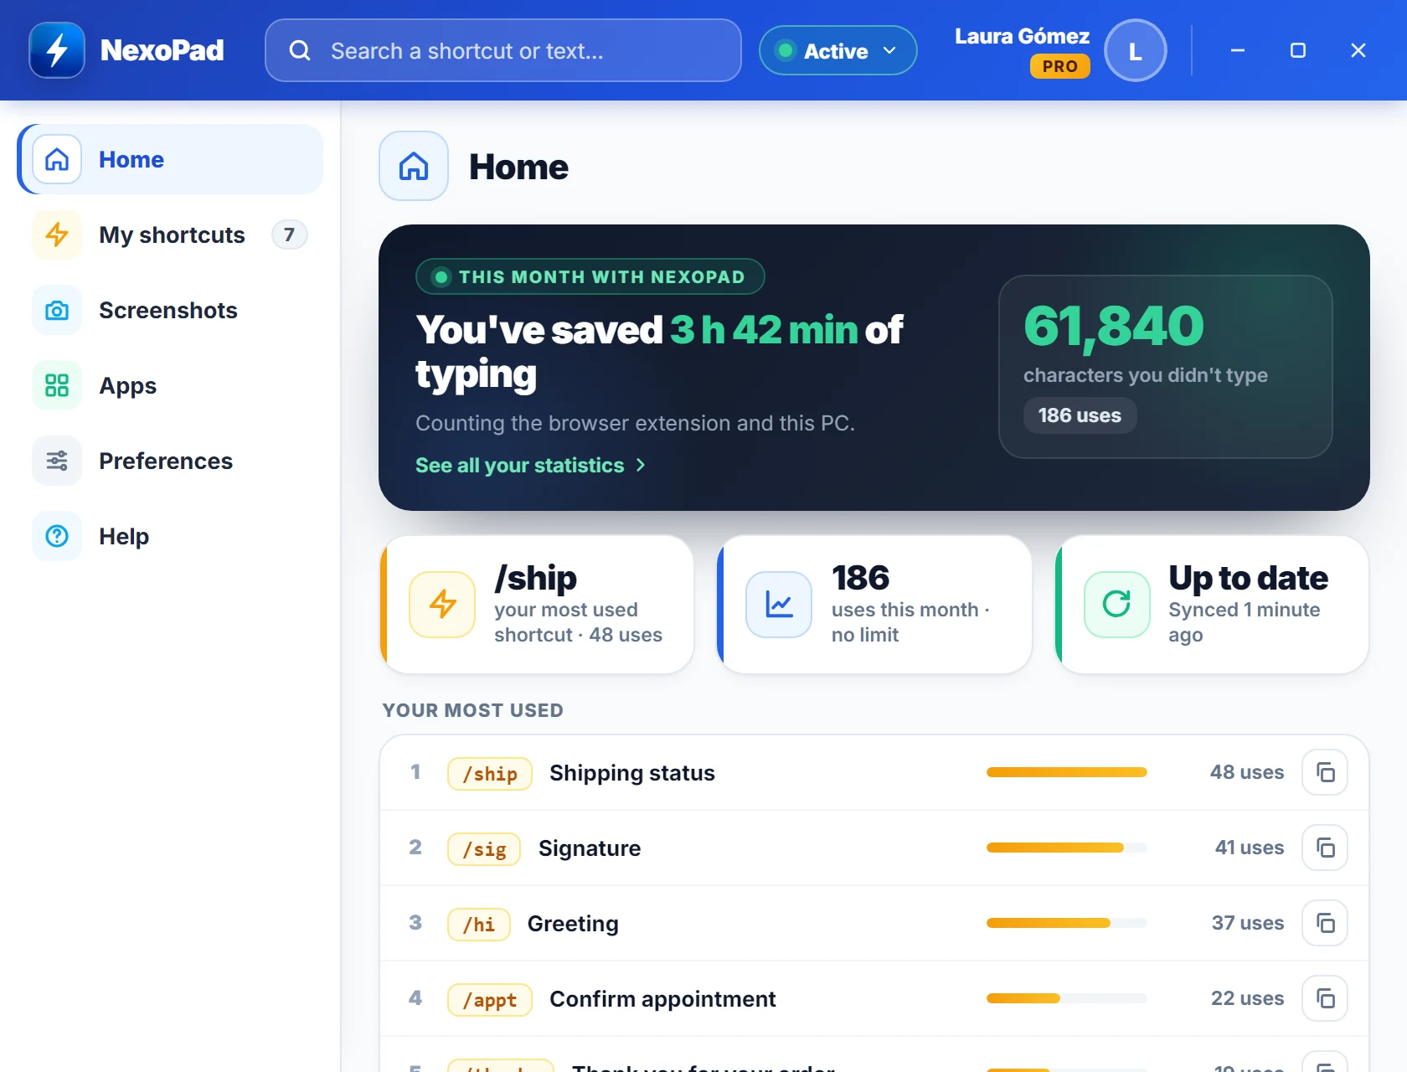Click the /appt shortcut tag
The image size is (1407, 1072).
(490, 1000)
